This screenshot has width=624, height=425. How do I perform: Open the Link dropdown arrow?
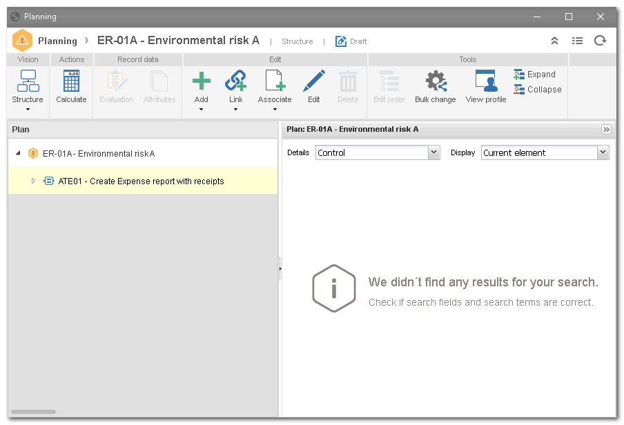[x=235, y=110]
